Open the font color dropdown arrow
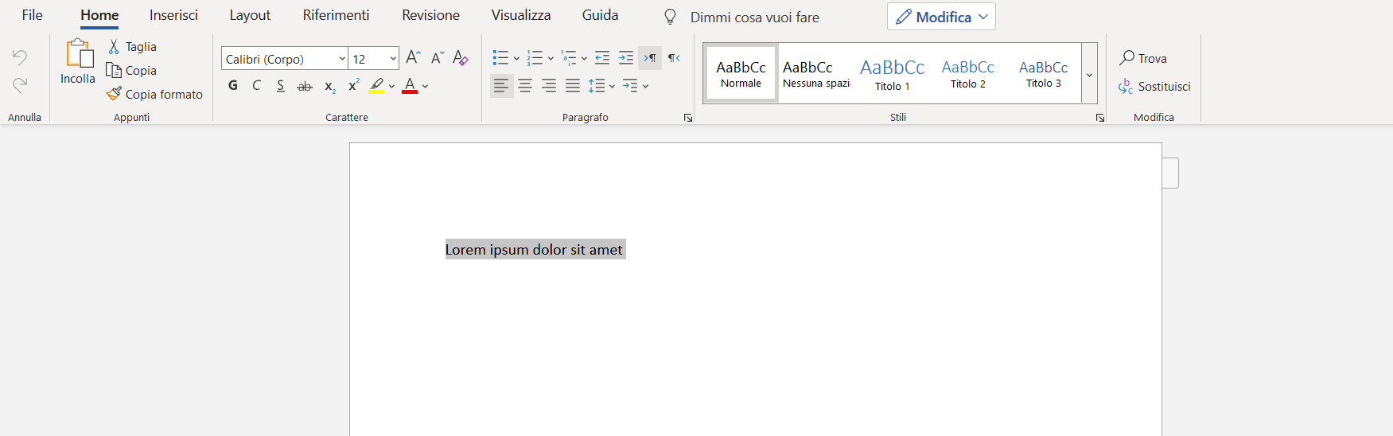Viewport: 1393px width, 436px height. (426, 86)
